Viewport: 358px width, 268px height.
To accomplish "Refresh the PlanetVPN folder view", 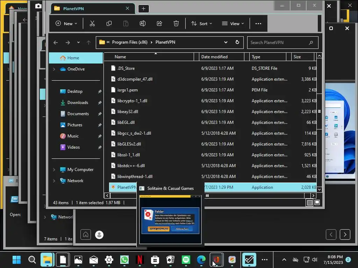I will point(237,42).
